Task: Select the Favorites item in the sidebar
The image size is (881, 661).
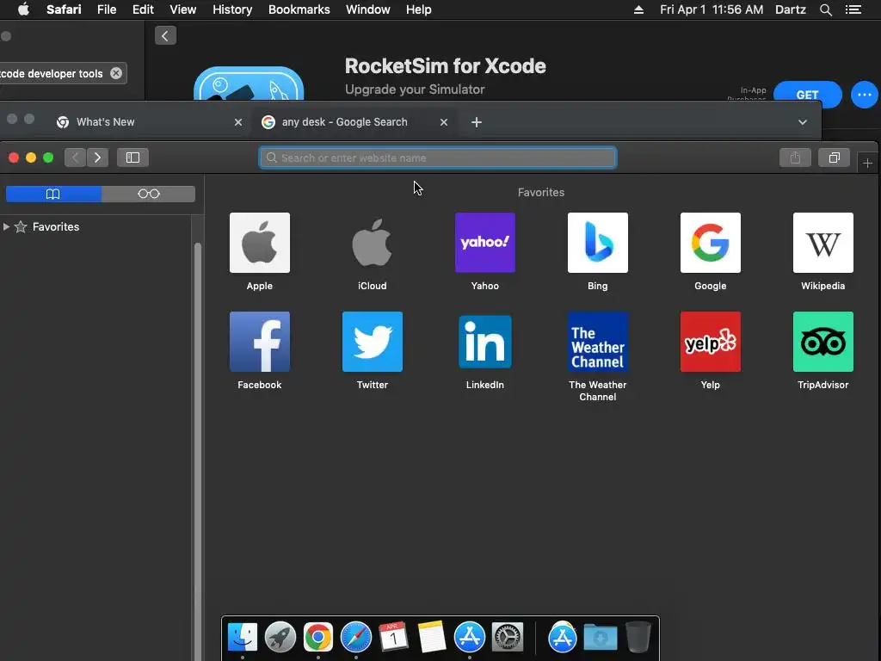Action: tap(56, 226)
